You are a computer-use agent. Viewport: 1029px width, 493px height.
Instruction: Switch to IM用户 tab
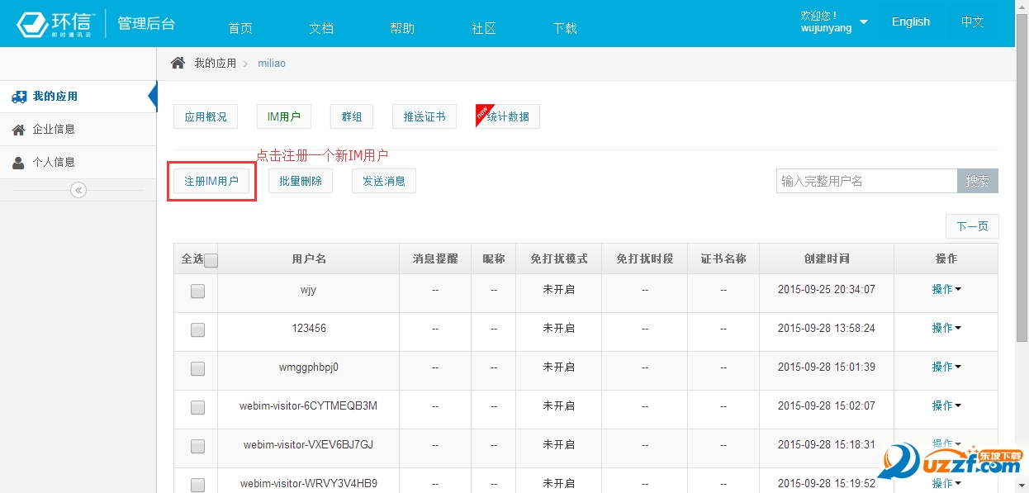tap(284, 116)
